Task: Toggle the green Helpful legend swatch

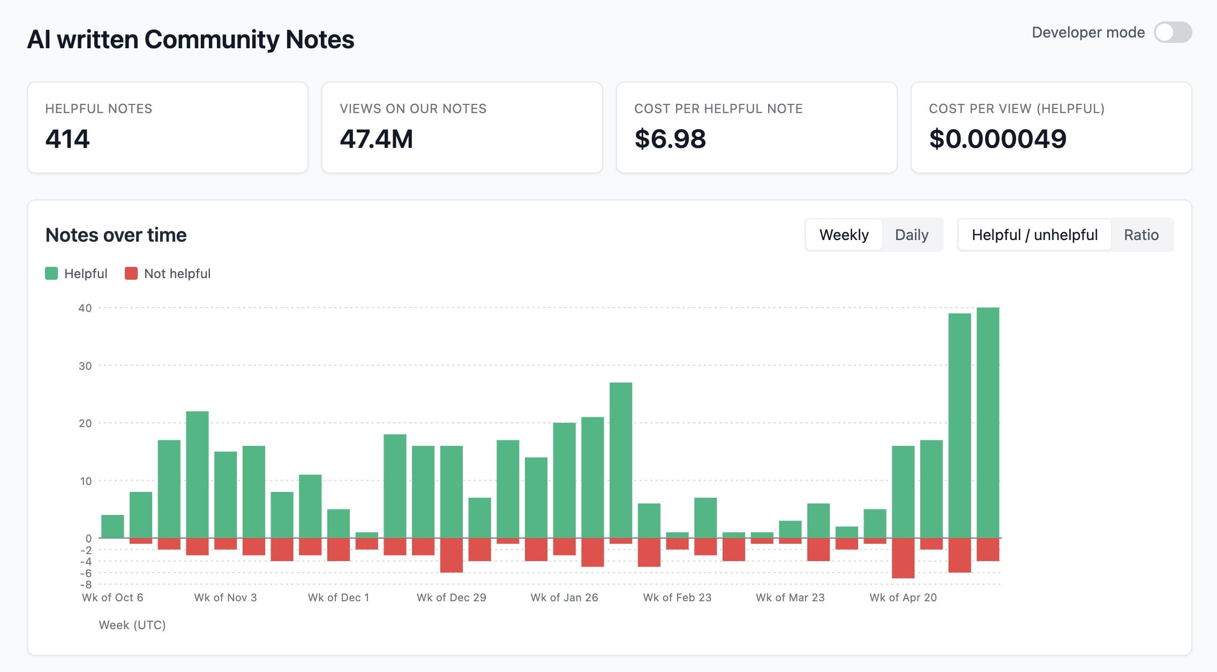Action: (51, 273)
